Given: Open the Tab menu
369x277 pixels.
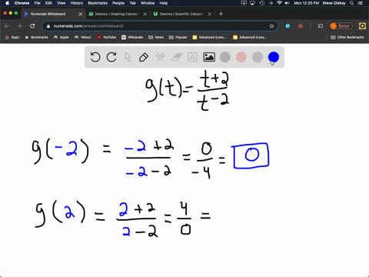Looking at the screenshot, I should (x=132, y=3).
